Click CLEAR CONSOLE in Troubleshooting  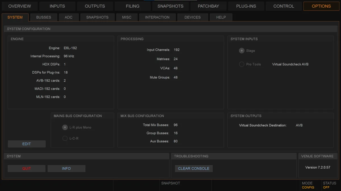pos(194,168)
